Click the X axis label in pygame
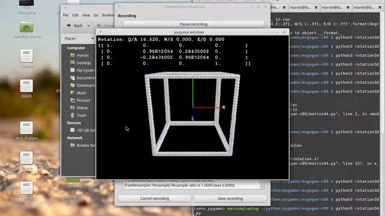The width and height of the screenshot is (385, 216). [x=223, y=107]
